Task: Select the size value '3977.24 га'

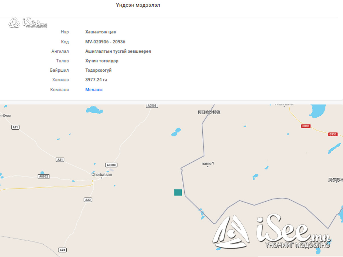Action: 96,80
